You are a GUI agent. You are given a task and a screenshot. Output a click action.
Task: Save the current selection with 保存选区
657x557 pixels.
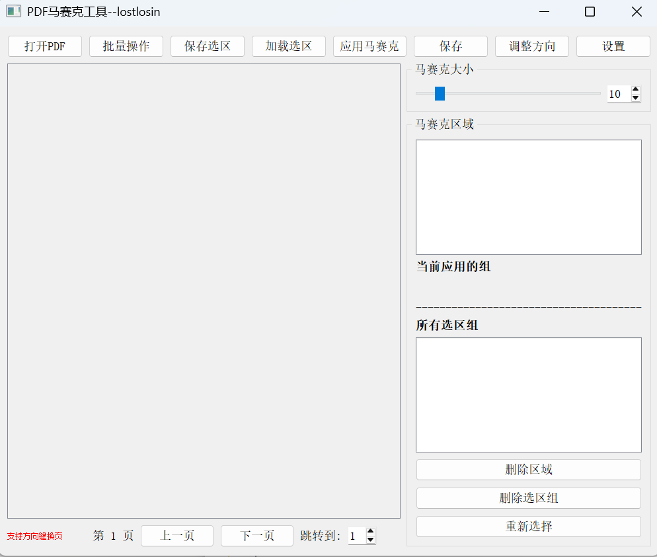pos(207,46)
